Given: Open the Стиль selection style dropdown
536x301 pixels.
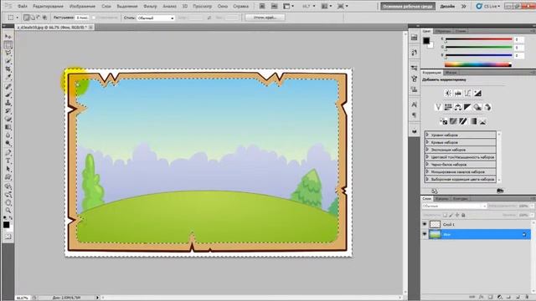Looking at the screenshot, I should [156, 18].
